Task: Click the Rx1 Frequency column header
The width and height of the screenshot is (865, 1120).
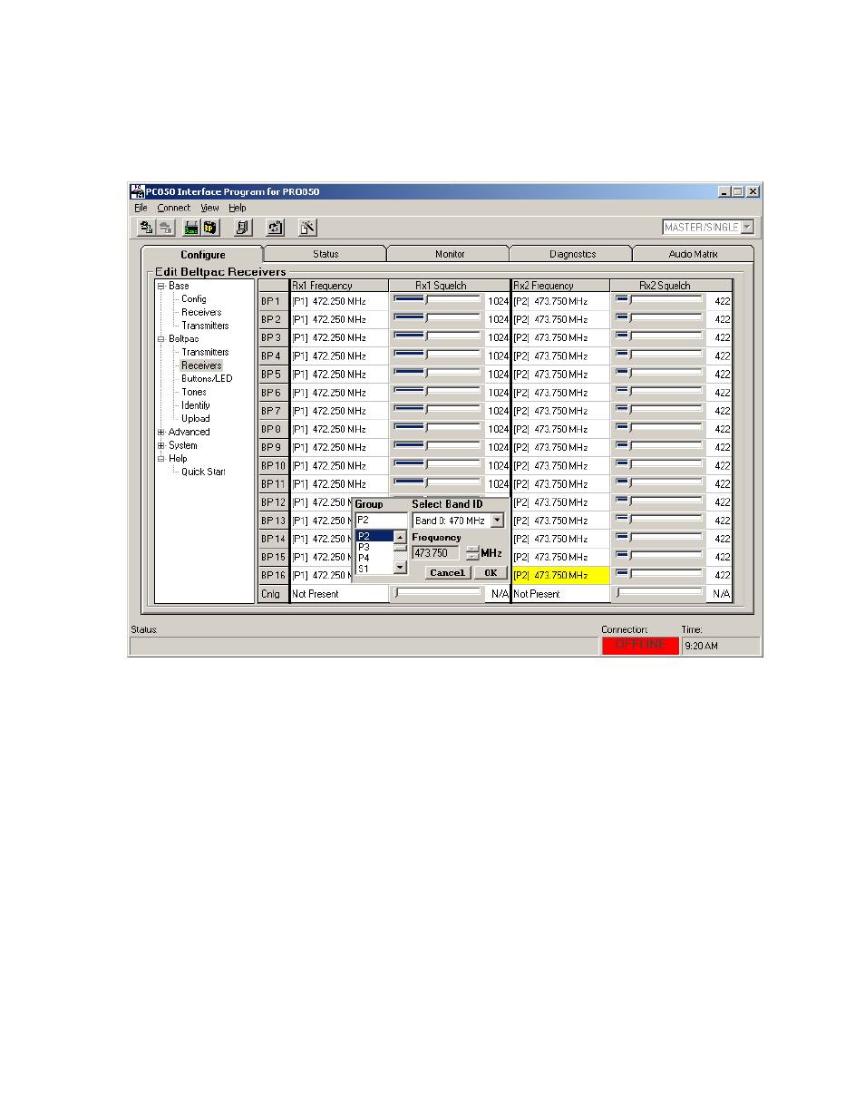Action: point(339,286)
